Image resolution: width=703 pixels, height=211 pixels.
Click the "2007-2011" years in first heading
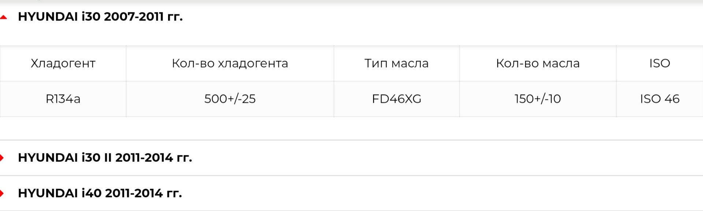[134, 17]
